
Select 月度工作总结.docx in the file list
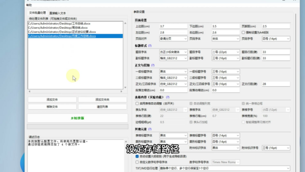pos(75,36)
